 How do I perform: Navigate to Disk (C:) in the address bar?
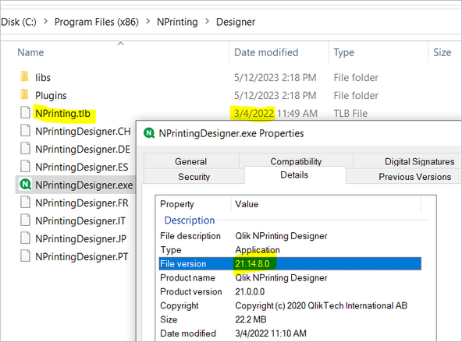point(19,22)
